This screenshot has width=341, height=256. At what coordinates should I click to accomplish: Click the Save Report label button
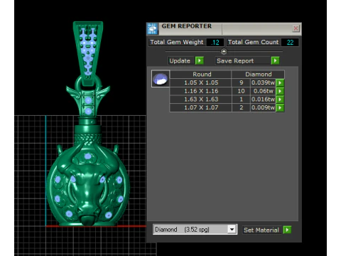243,61
